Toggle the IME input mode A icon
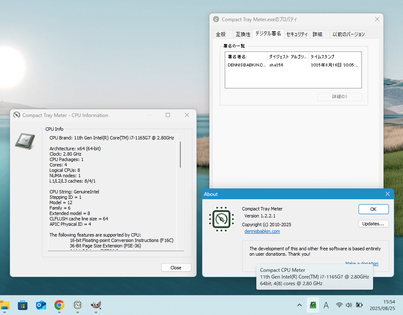 point(326,305)
